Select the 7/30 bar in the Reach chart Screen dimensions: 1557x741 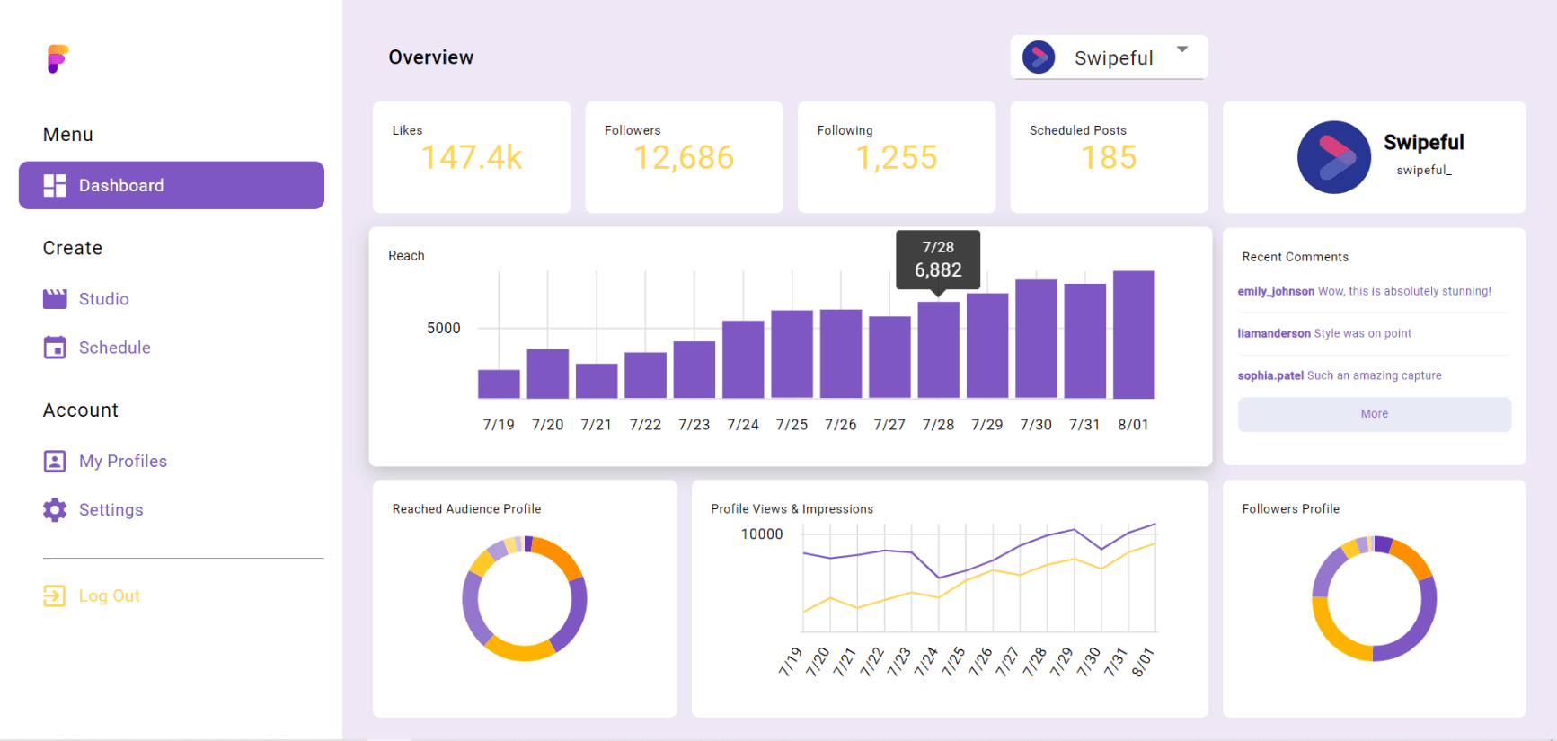pyautogui.click(x=1036, y=339)
